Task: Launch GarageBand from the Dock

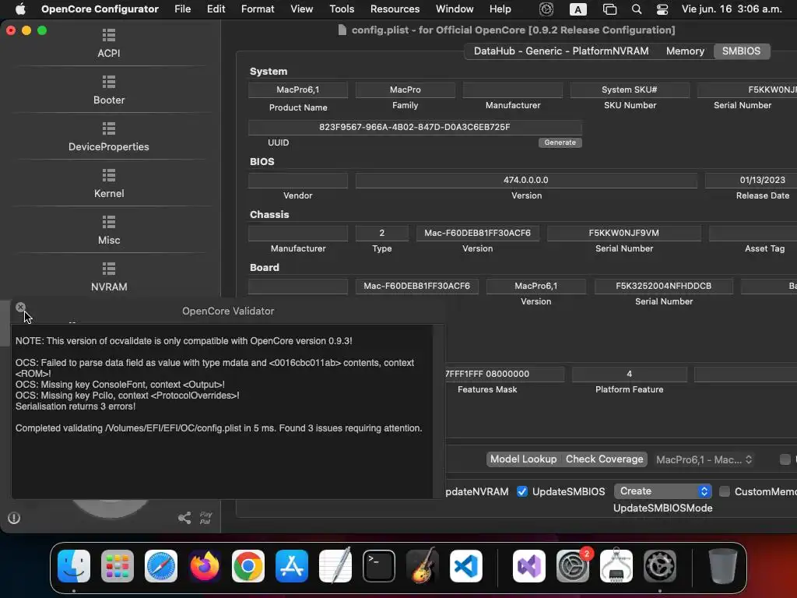Action: [x=423, y=566]
